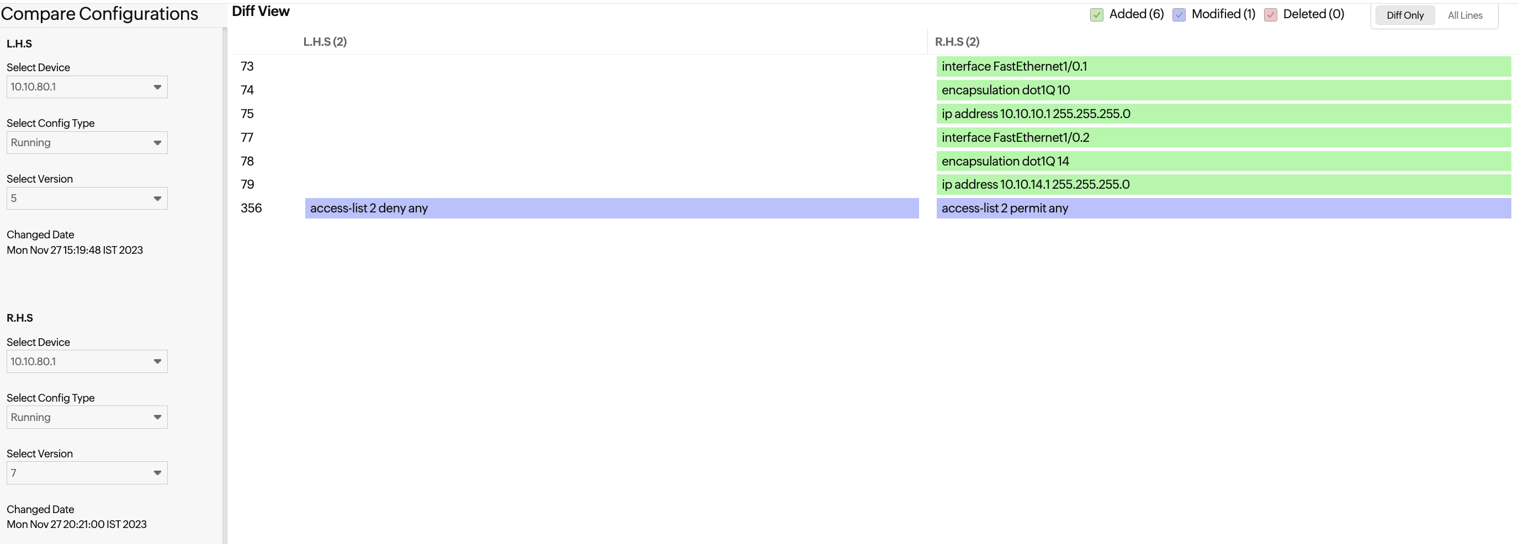This screenshot has width=1518, height=544.
Task: Toggle the Modified lines checkbox
Action: (x=1179, y=15)
